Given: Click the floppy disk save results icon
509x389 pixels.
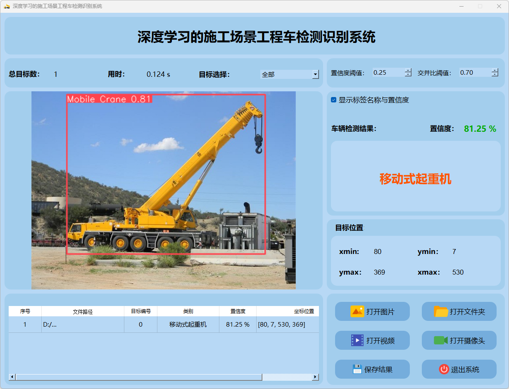Looking at the screenshot, I should pos(357,369).
